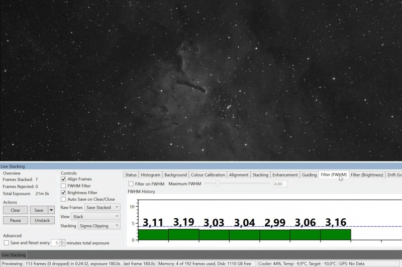402x267 pixels.
Task: Adjust the Maximum FWHM slider handle
Action: click(x=218, y=184)
